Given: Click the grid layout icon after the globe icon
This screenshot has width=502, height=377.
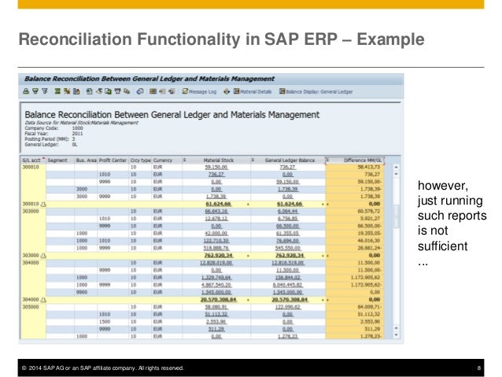Looking at the screenshot, I should [x=153, y=91].
